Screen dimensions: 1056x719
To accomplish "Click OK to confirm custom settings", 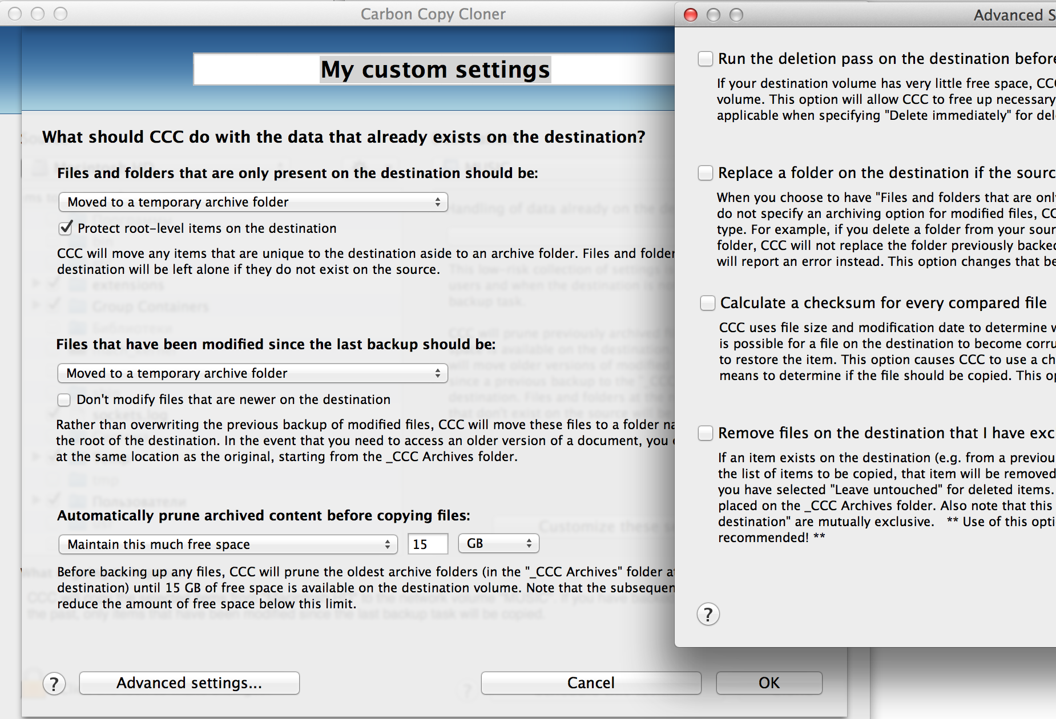I will coord(769,683).
